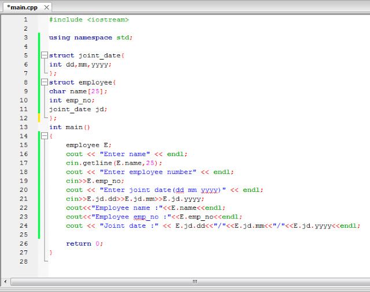370x292 pixels.
Task: Switch to the main.cpp editor tab
Action: (x=23, y=8)
